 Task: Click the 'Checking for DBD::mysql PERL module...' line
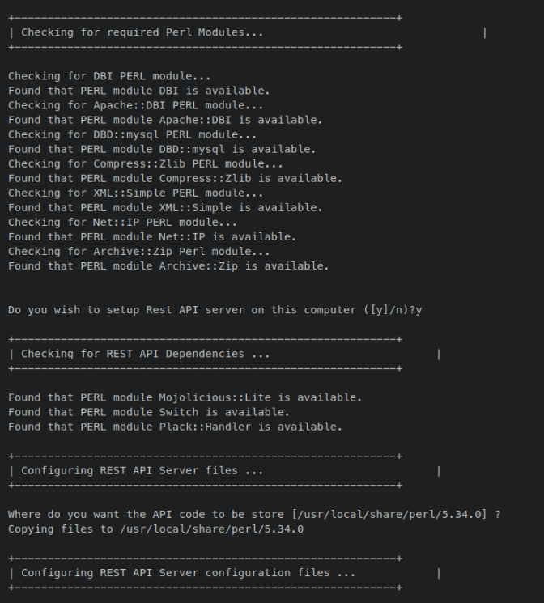pos(133,134)
